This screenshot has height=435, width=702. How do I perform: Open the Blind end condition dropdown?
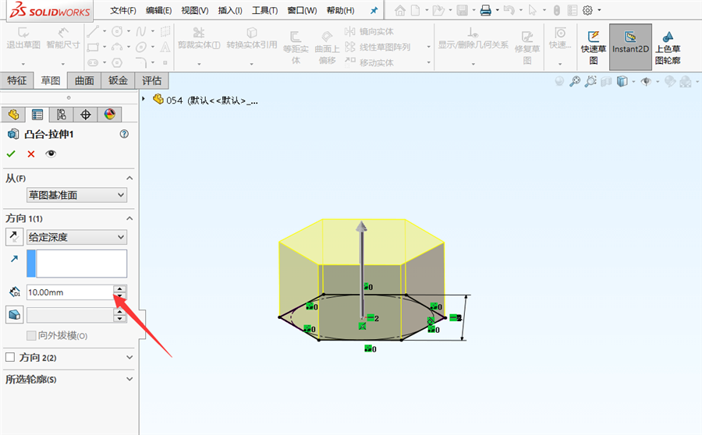pyautogui.click(x=76, y=237)
